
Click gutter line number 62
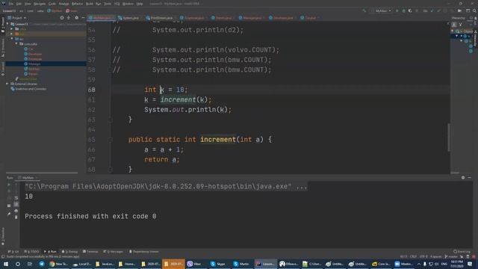tap(91, 110)
